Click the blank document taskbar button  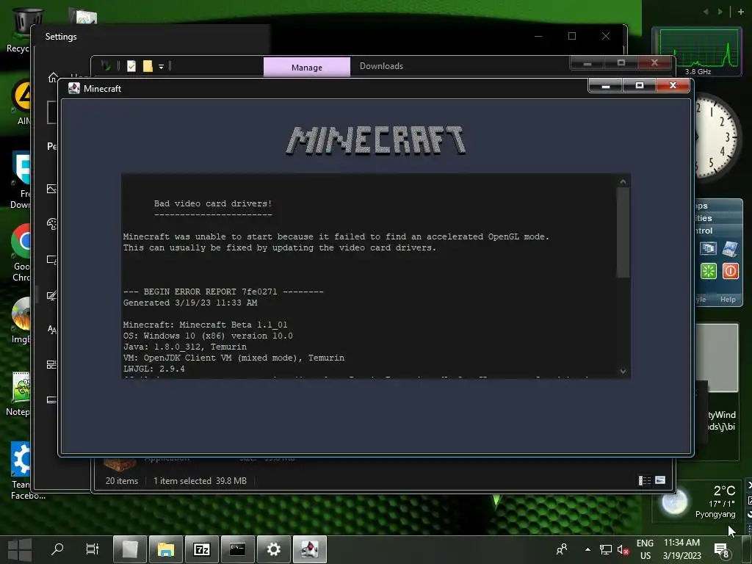pyautogui.click(x=129, y=549)
